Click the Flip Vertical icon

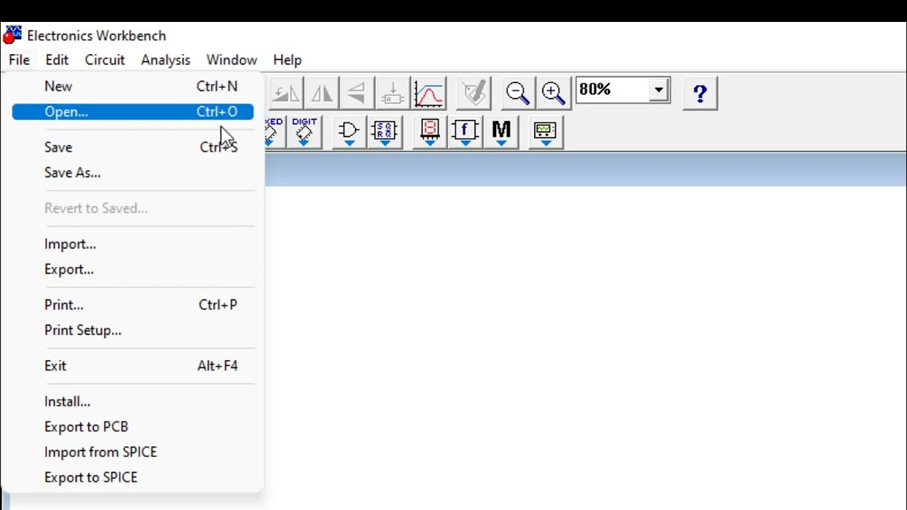pyautogui.click(x=357, y=93)
